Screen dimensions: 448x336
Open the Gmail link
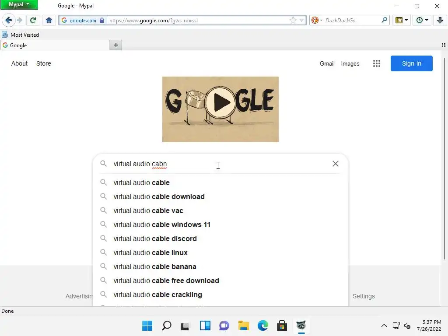(x=327, y=64)
